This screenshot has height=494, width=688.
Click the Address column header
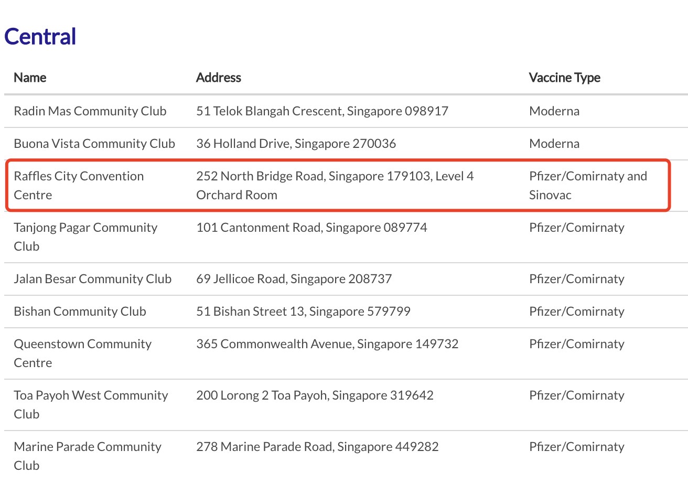tap(219, 78)
